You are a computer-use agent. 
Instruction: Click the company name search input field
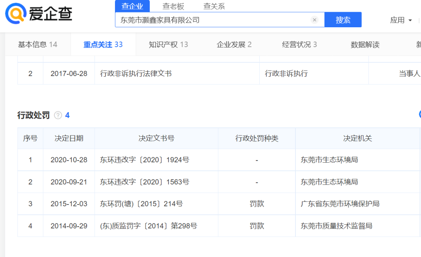pos(212,20)
